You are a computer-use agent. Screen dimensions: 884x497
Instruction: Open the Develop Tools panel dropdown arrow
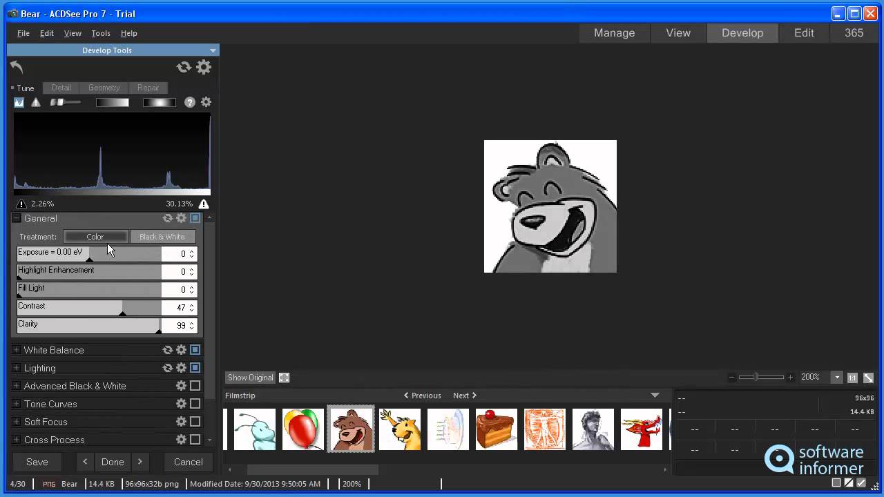pos(213,50)
